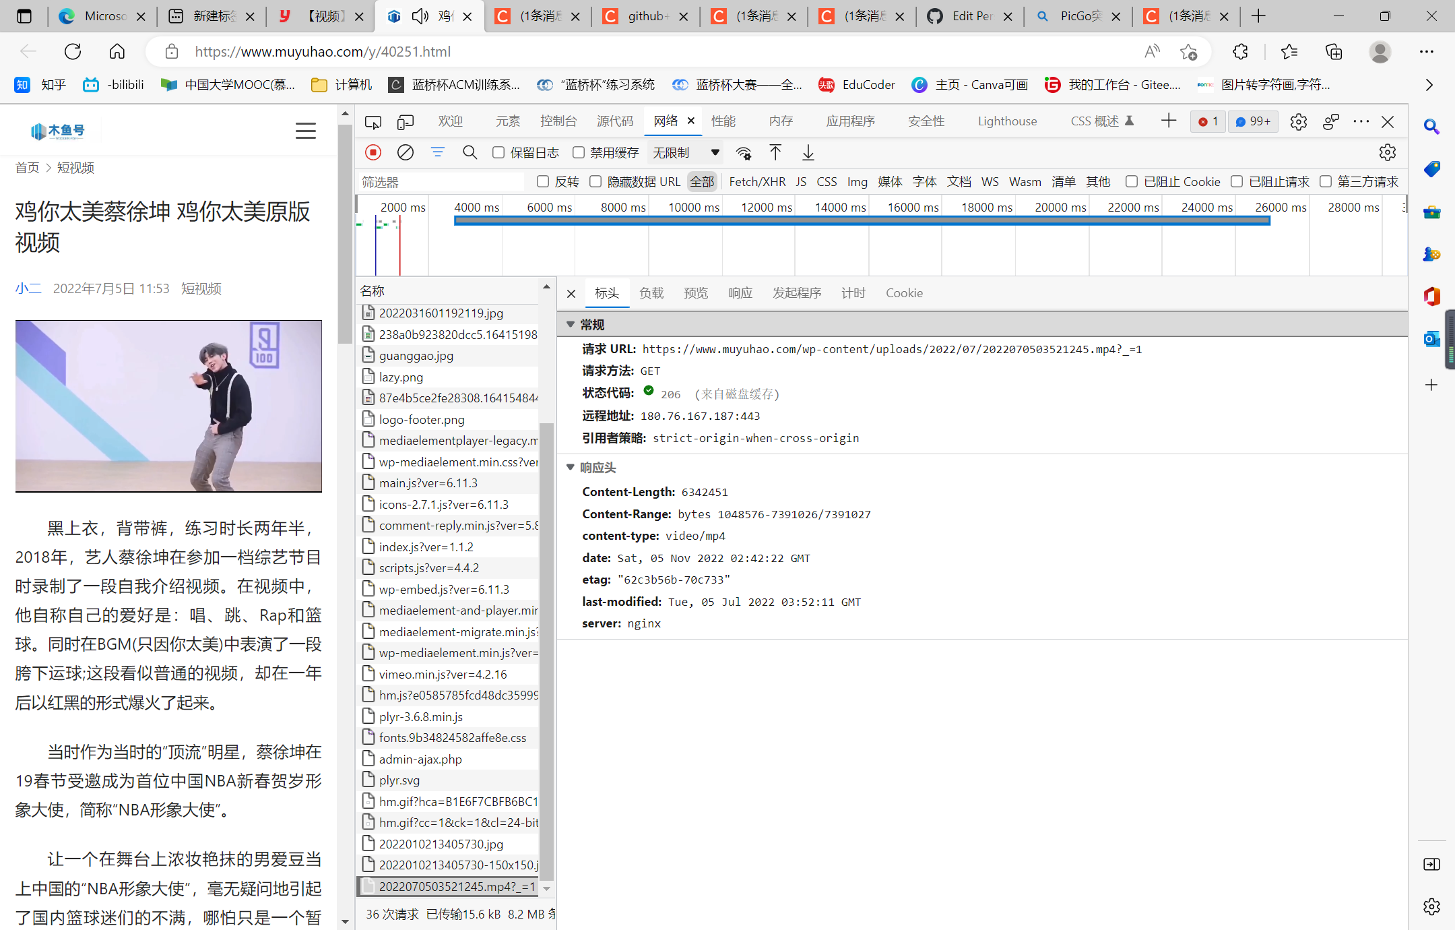Click the import HAR upload arrow
The width and height of the screenshot is (1455, 930).
pos(775,153)
